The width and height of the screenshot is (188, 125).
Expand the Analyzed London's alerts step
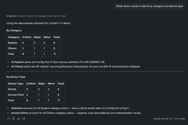click(x=36, y=16)
